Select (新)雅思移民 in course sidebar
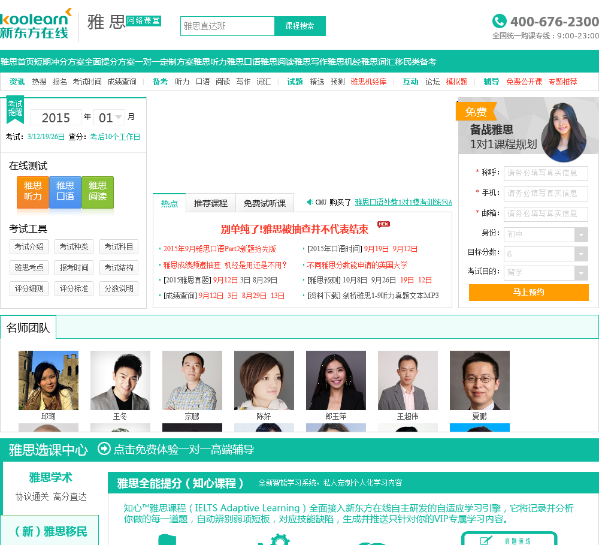Image resolution: width=599 pixels, height=545 pixels. tap(50, 531)
